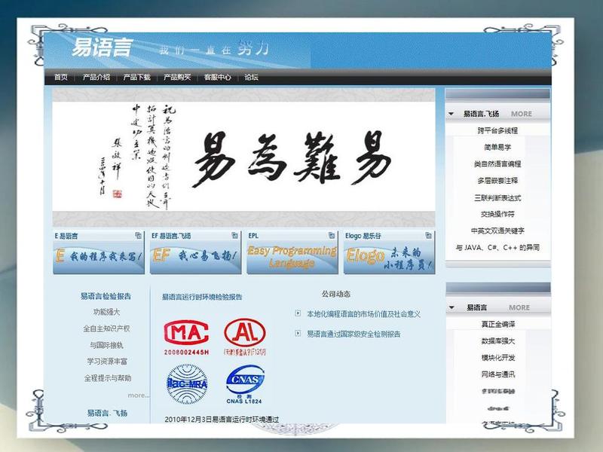This screenshot has width=603, height=452.
Task: Collapse the 易语言 sidebar panel arrow
Action: tap(451, 307)
